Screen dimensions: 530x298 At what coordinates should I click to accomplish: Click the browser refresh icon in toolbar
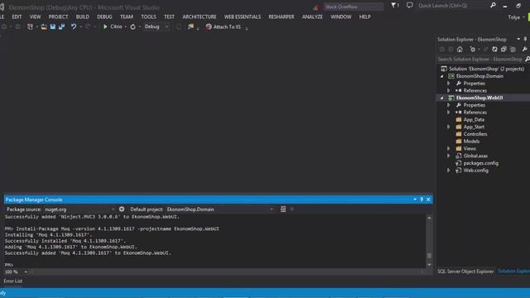tap(132, 26)
